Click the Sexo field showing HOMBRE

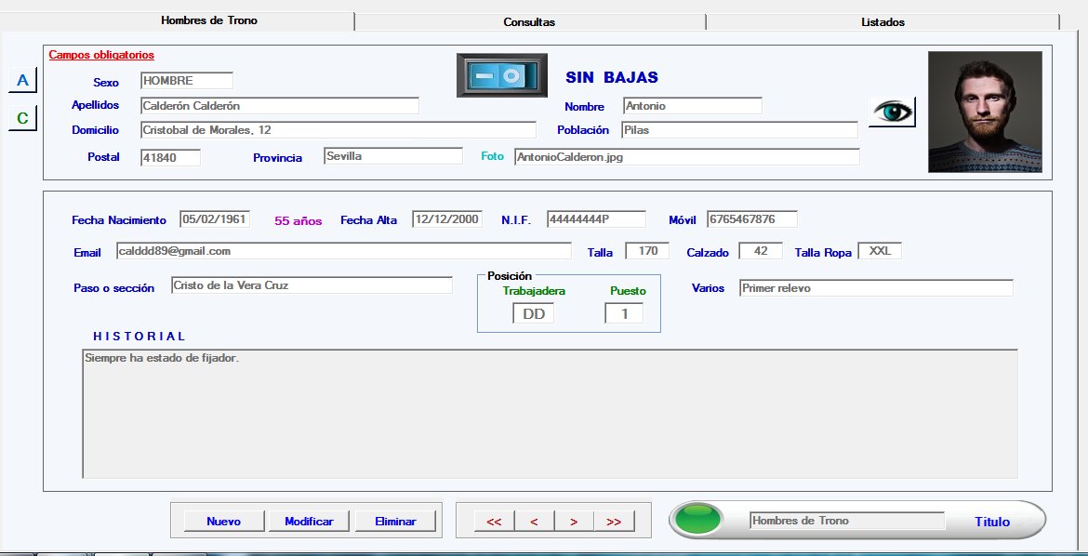click(x=186, y=81)
